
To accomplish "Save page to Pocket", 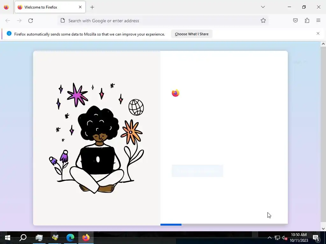I will click(295, 21).
